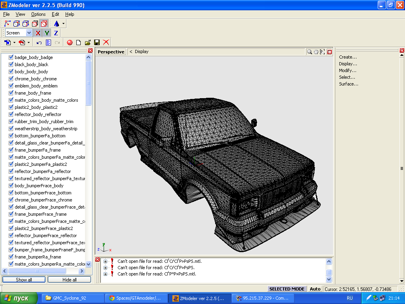405x304 pixels.
Task: Open the Screen axis system dropdown
Action: pyautogui.click(x=29, y=33)
